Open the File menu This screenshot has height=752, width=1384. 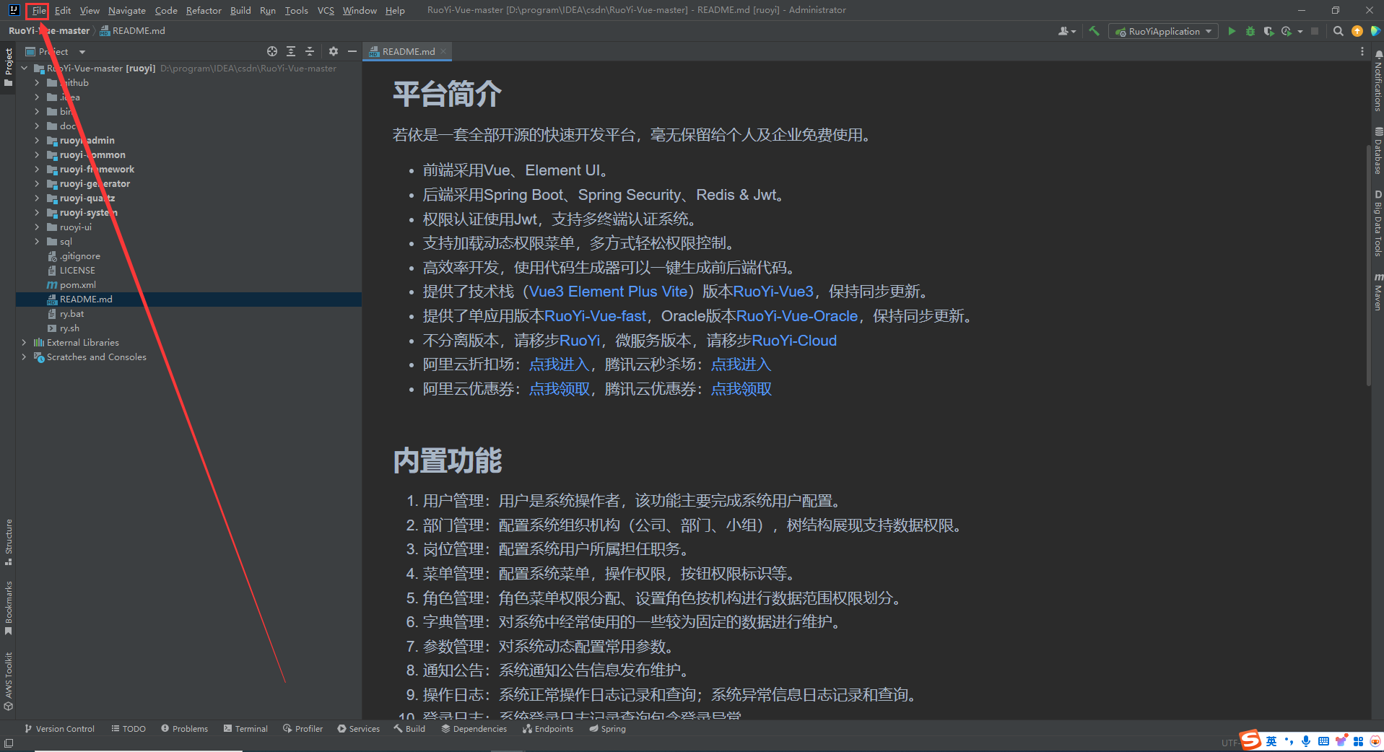pyautogui.click(x=38, y=10)
